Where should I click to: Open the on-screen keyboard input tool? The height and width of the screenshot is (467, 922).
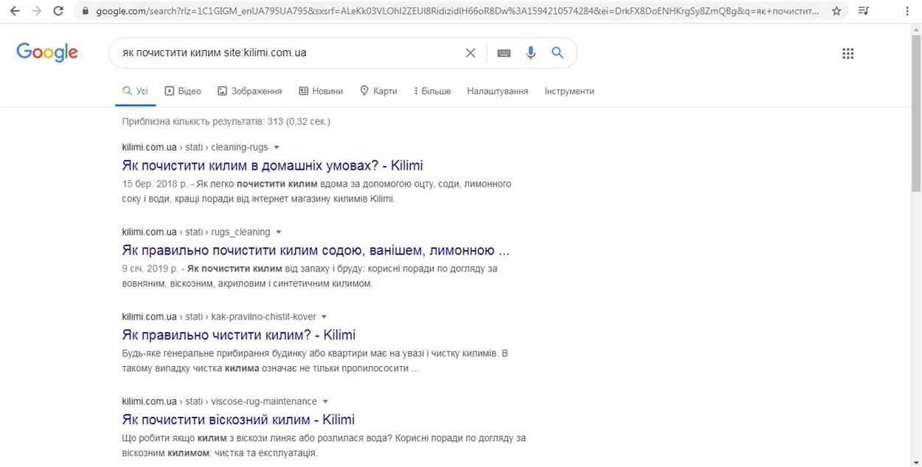coord(504,53)
